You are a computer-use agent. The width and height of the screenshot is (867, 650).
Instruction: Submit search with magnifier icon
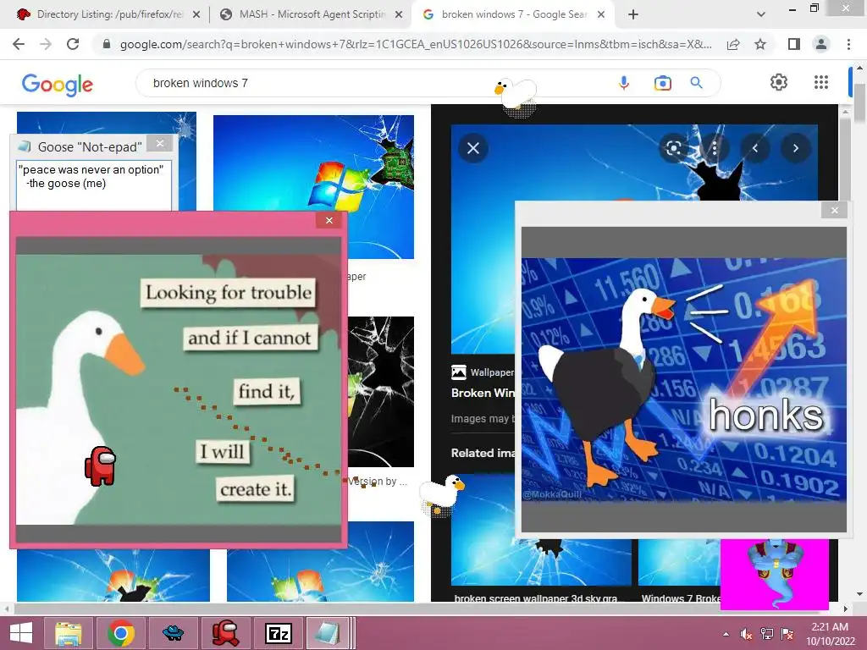[696, 83]
